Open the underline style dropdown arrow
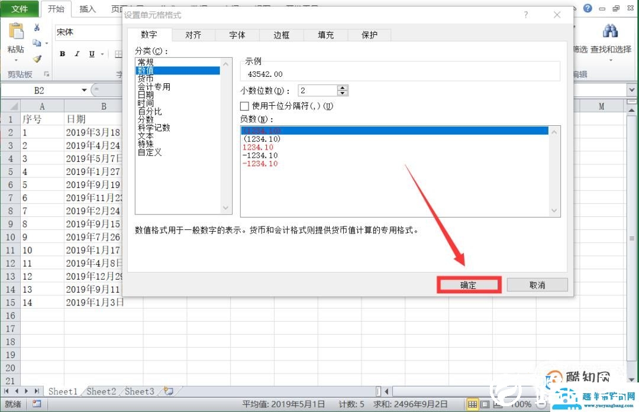Screen dimensions: 639x412 pos(102,54)
